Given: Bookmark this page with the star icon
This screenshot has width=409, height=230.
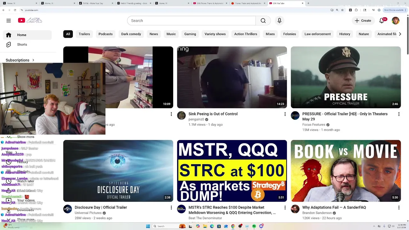Looking at the screenshot, I should [342, 10].
